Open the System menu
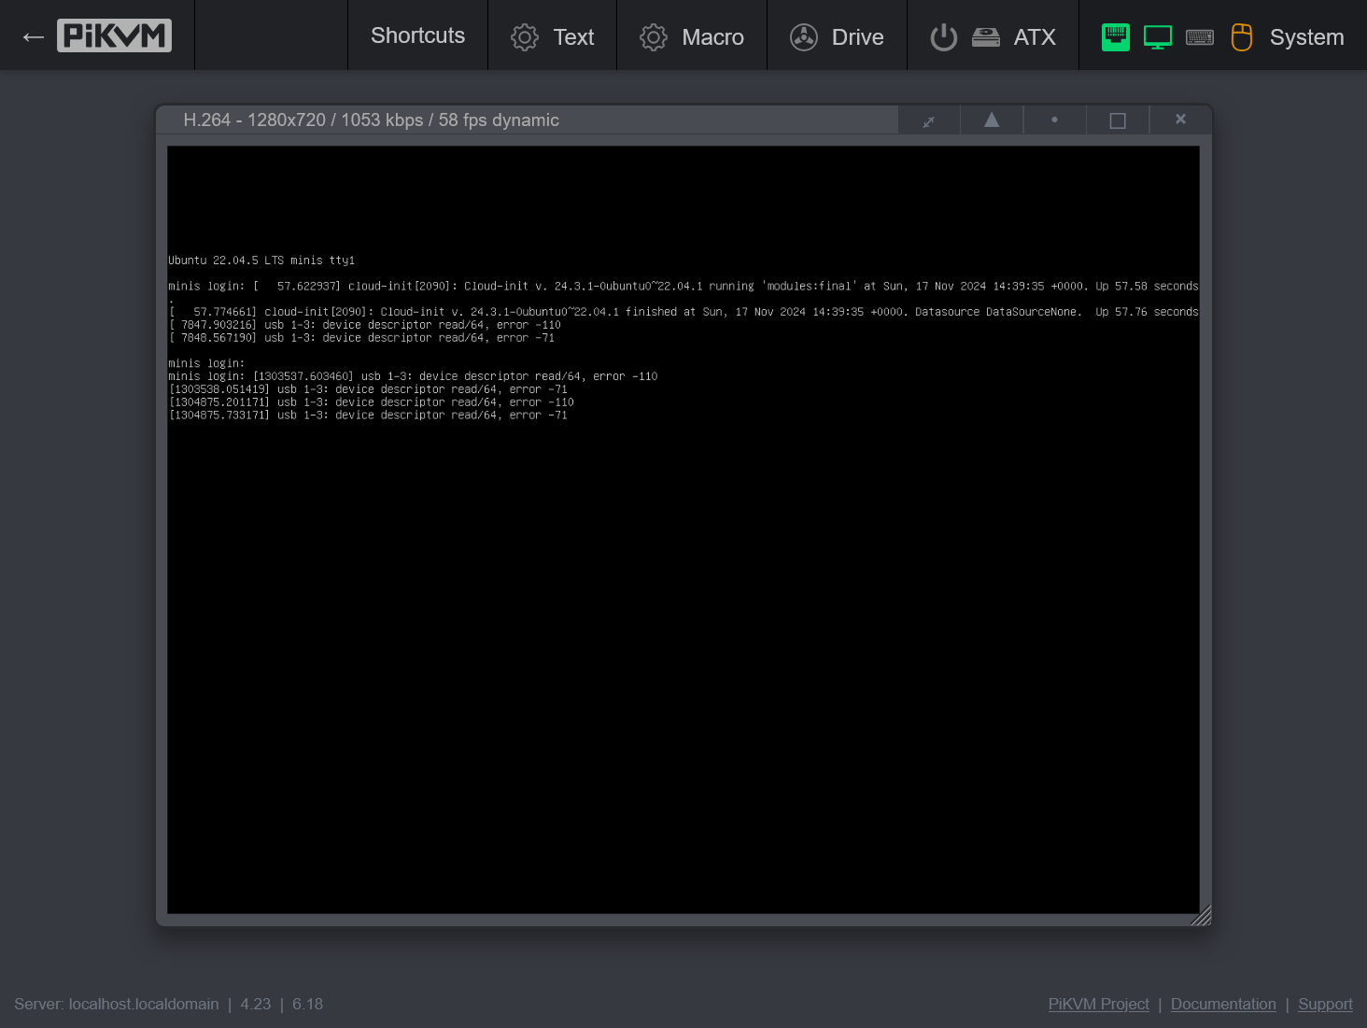The height and width of the screenshot is (1028, 1367). [1306, 37]
